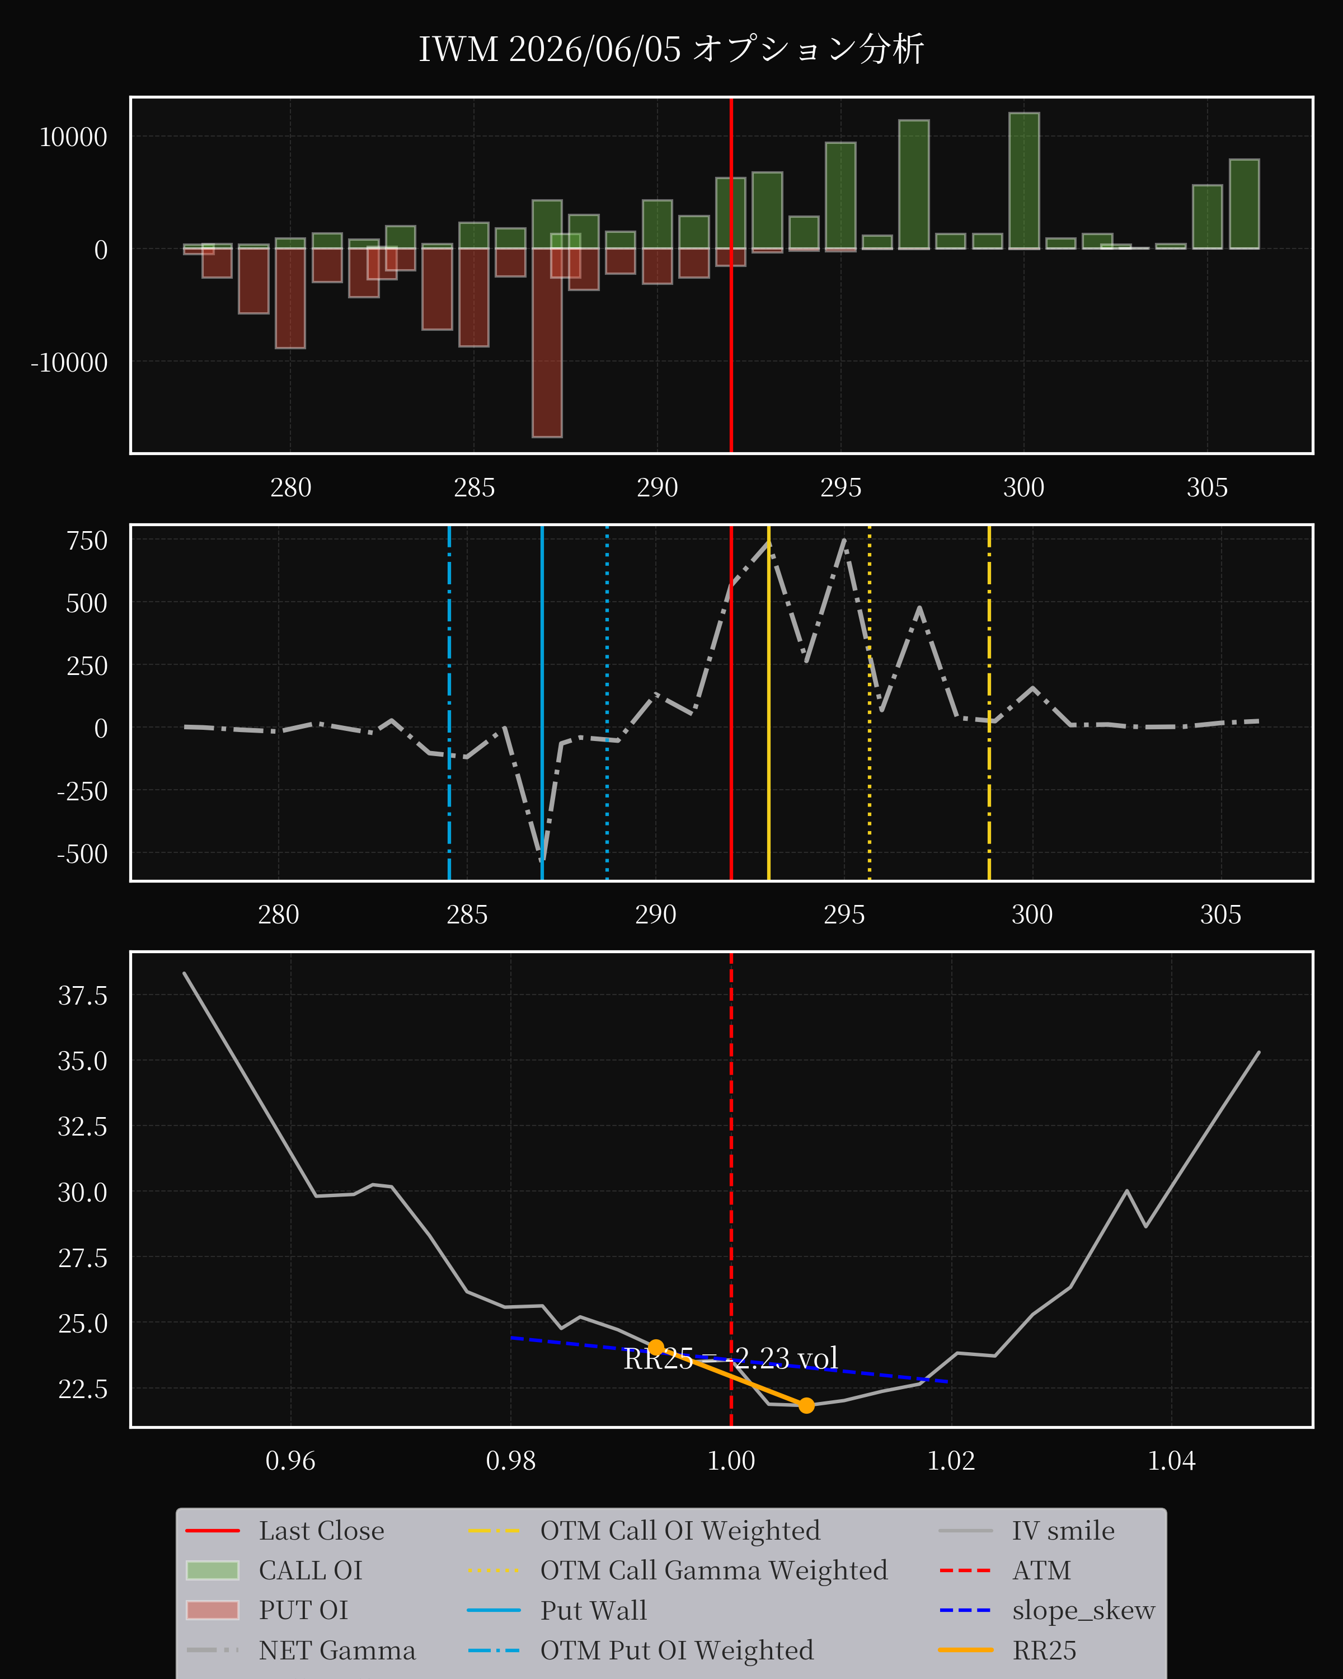
Task: Click the "750" y-axis label on gamma chart
Action: tap(87, 541)
